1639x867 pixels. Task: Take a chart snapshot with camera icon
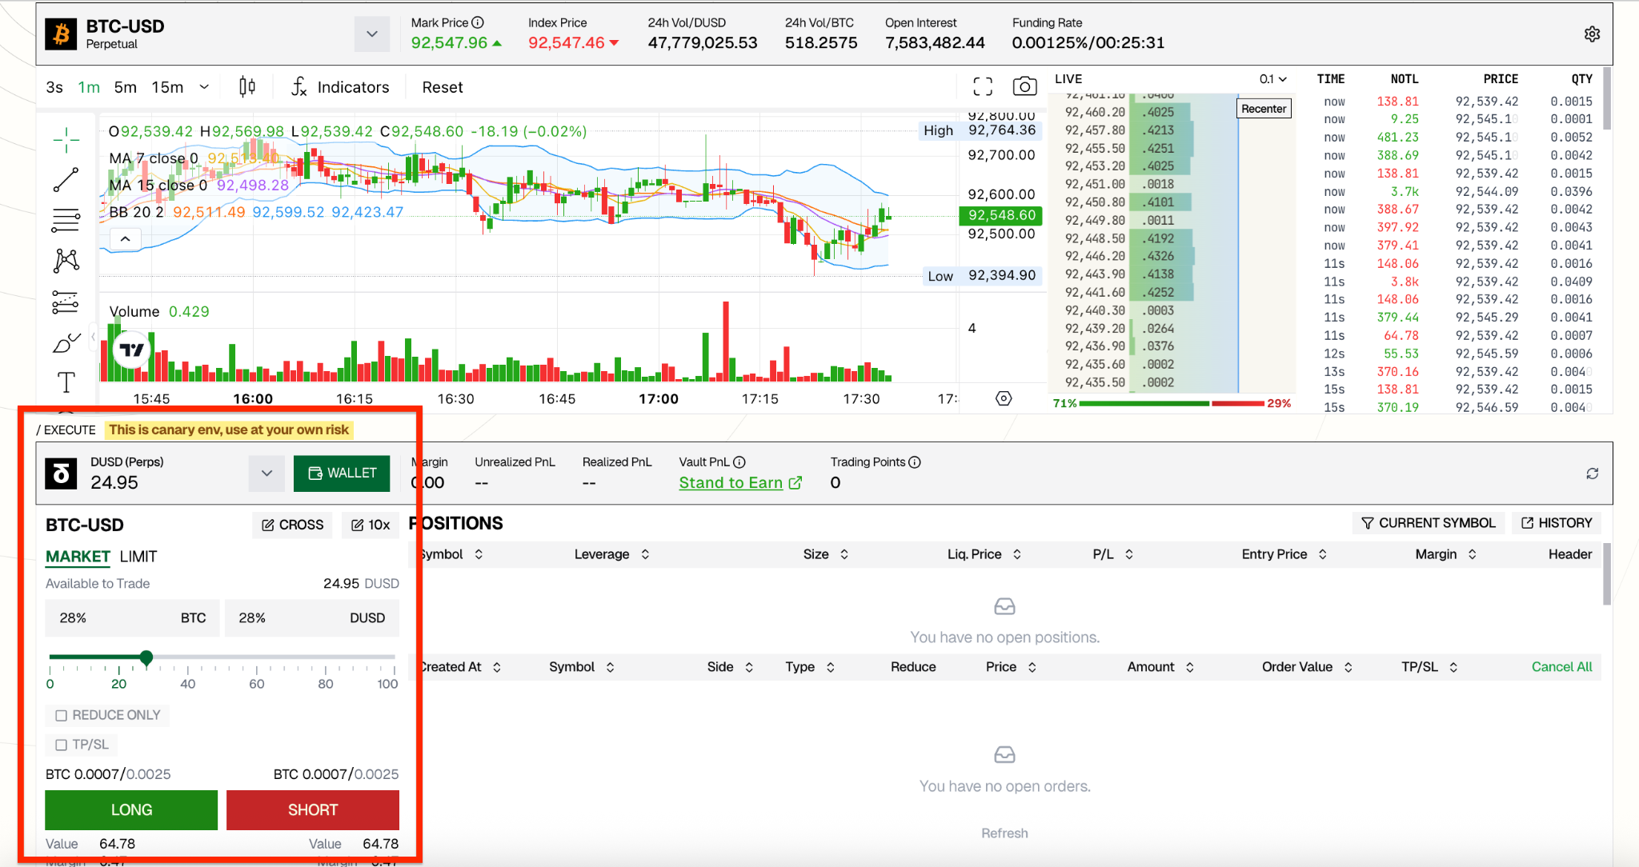point(1024,86)
